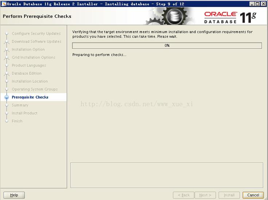Click the disabled Next button
Image resolution: width=268 pixels, height=200 pixels.
(205, 195)
